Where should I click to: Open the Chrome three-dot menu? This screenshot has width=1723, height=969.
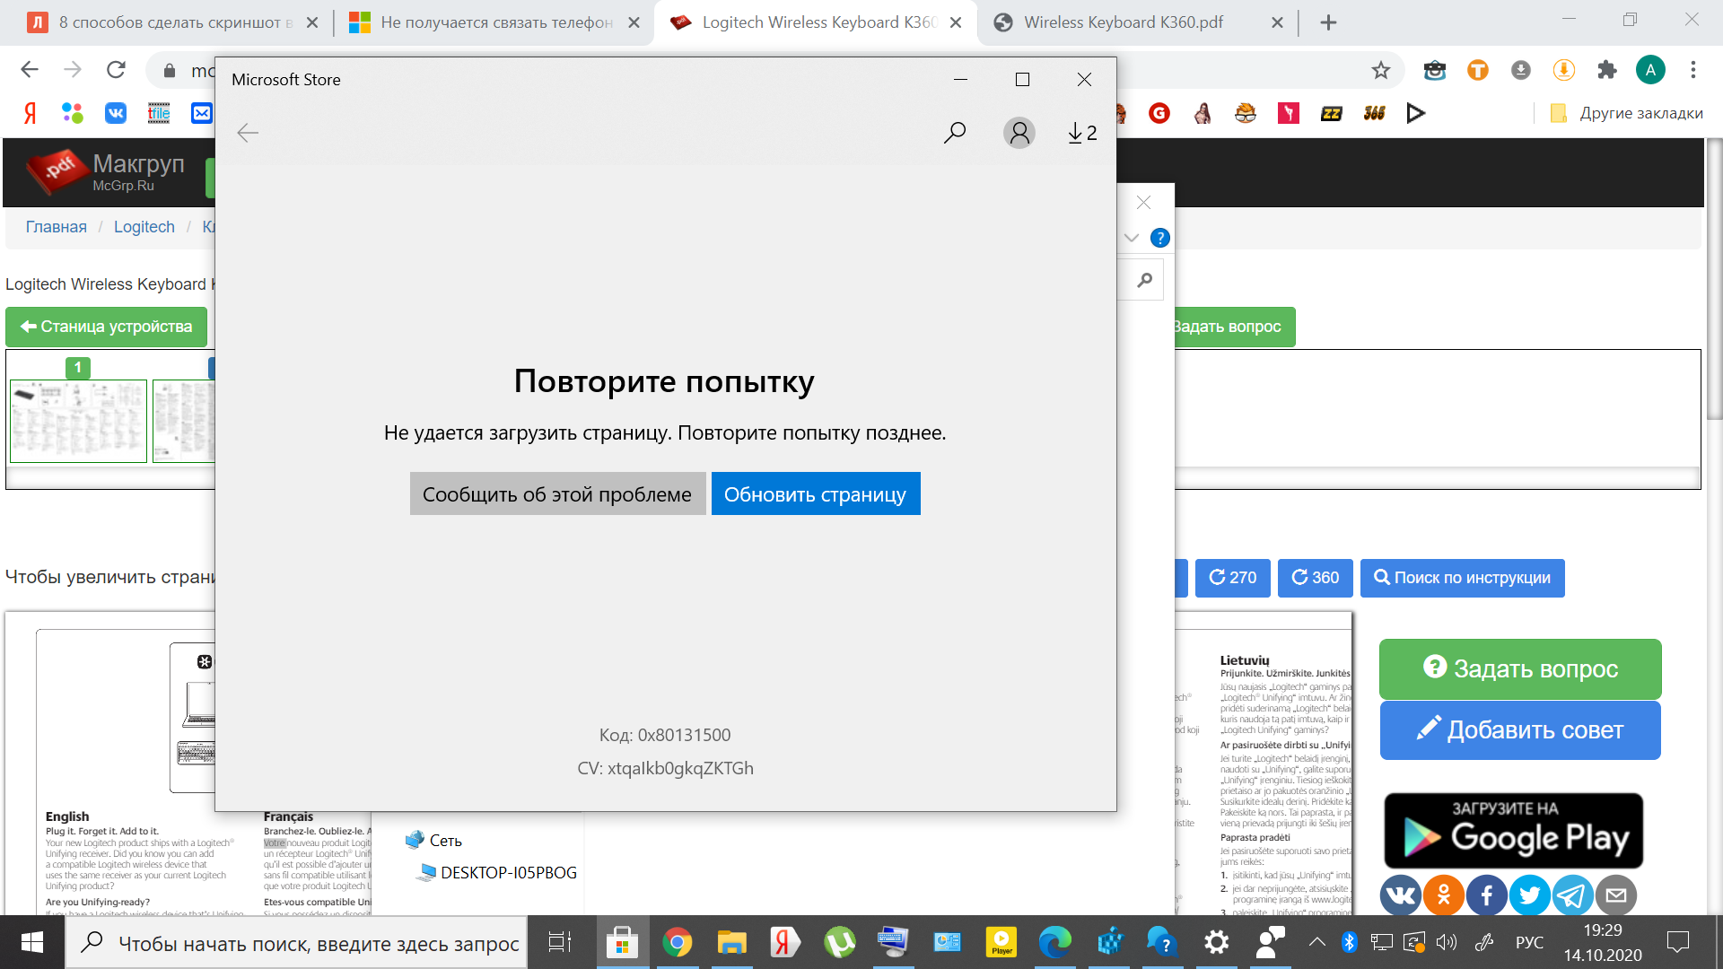coord(1693,70)
